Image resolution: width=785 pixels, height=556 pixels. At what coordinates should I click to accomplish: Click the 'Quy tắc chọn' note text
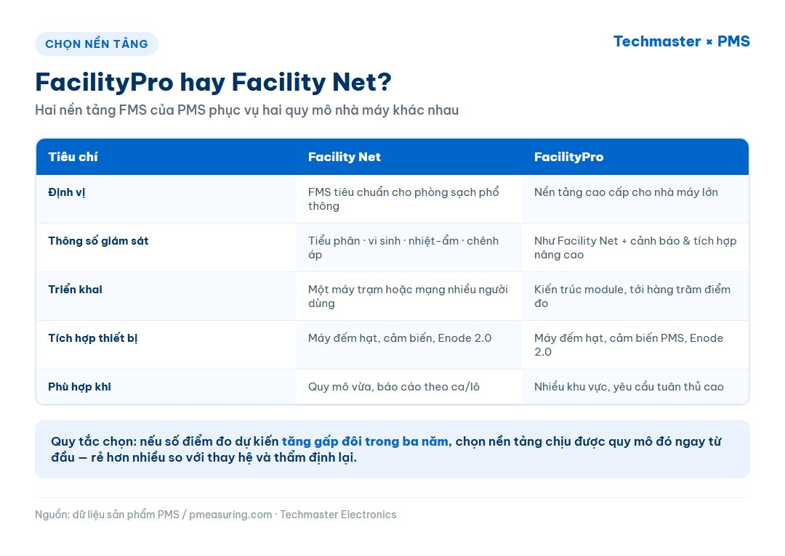click(387, 449)
